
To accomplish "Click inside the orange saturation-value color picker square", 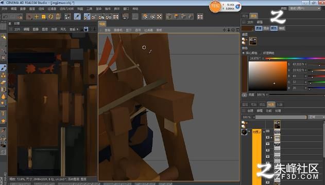I will point(268,76).
